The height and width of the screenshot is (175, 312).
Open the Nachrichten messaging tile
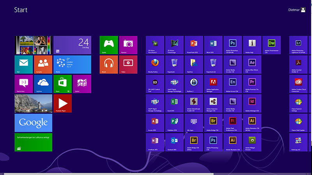(x=24, y=84)
